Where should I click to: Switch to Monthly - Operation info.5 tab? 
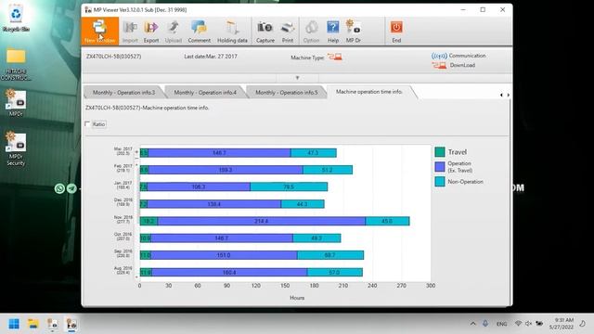pos(287,93)
